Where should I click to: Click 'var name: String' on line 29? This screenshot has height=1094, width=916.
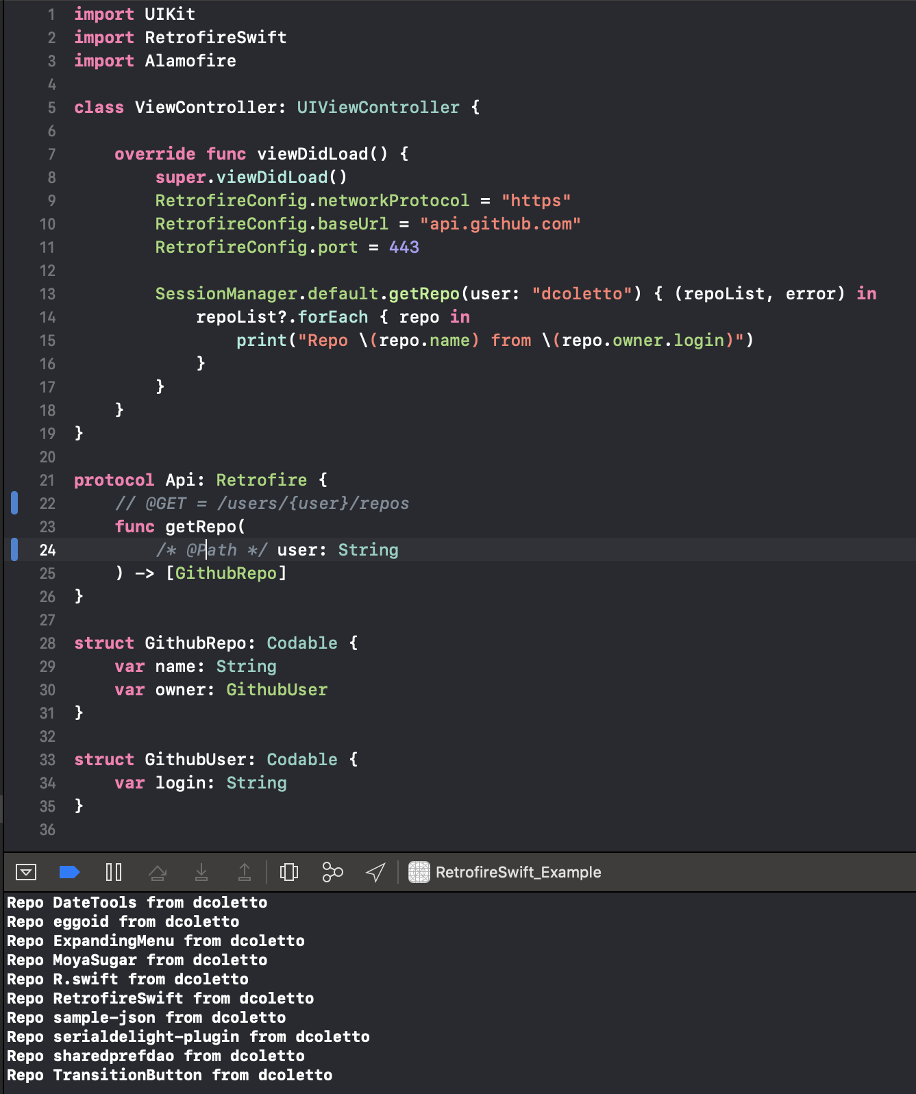click(x=196, y=667)
